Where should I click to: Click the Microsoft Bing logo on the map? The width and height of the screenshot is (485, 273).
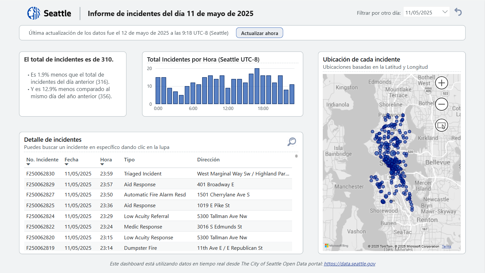tap(337, 245)
